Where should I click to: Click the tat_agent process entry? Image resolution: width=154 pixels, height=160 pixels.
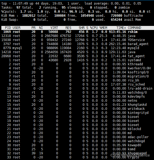coord(136,56)
